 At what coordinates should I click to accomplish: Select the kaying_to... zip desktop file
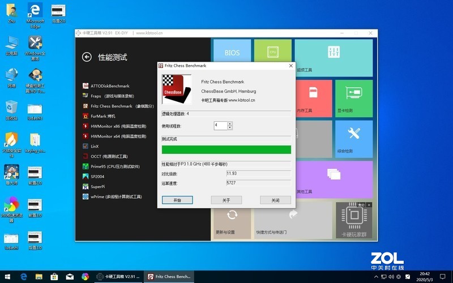(x=35, y=143)
